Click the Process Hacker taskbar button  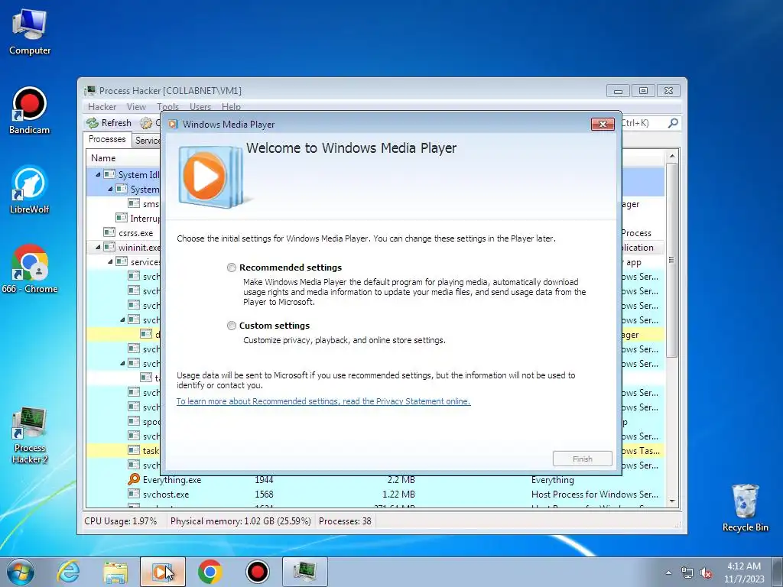coord(304,572)
